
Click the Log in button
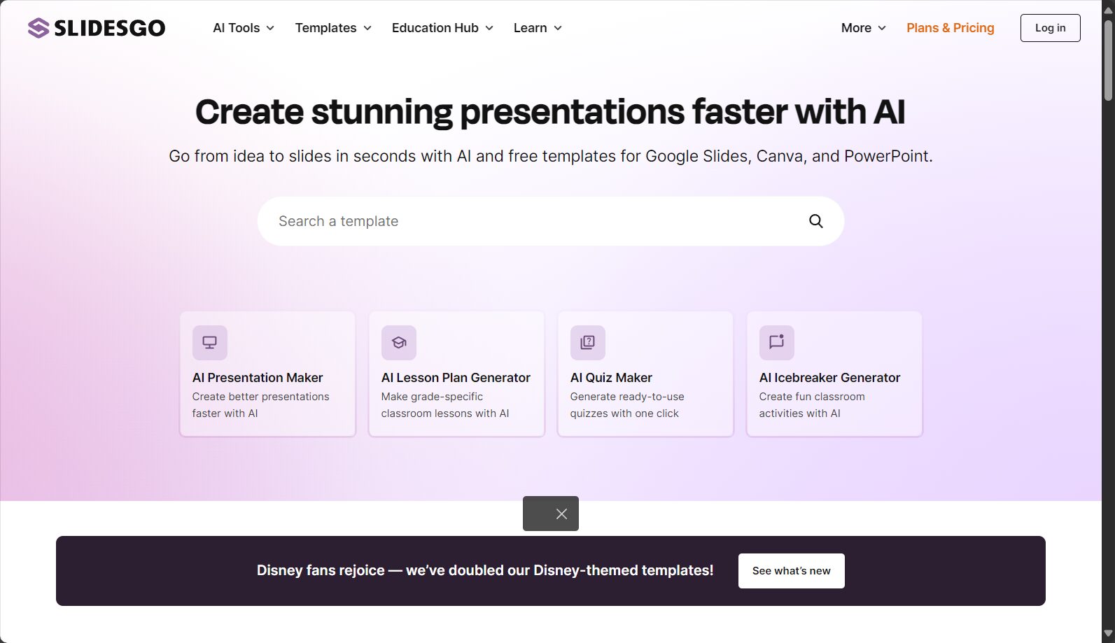click(1050, 28)
